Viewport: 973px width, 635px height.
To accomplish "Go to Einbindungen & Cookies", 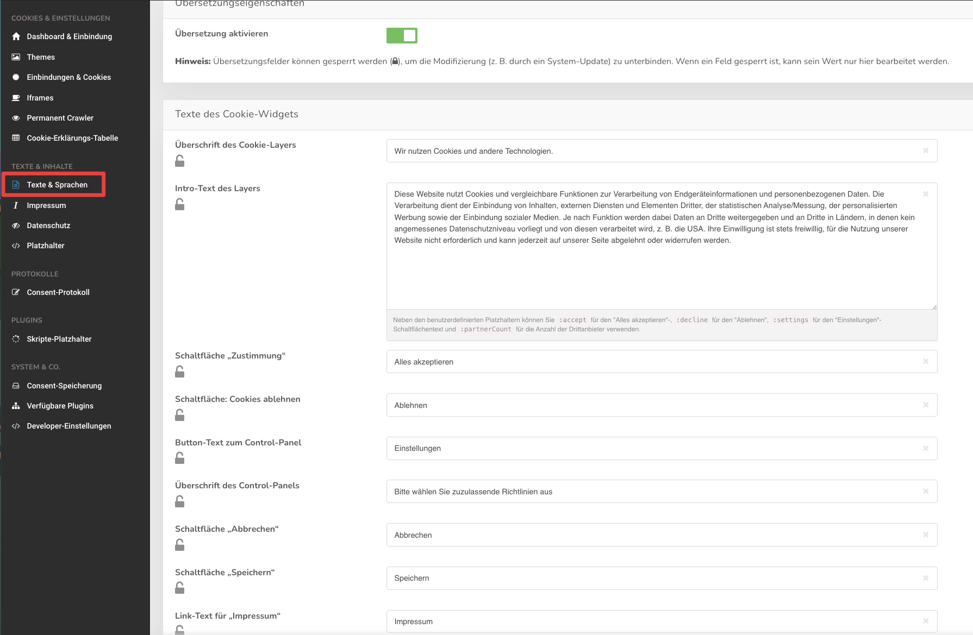I will tap(68, 77).
